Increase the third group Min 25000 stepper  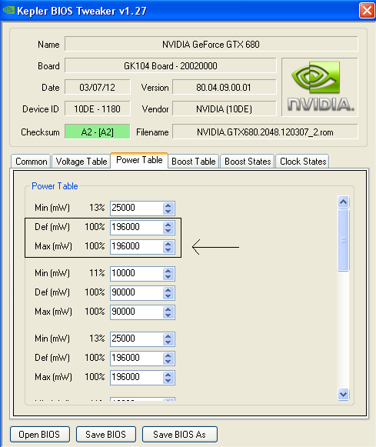point(168,335)
